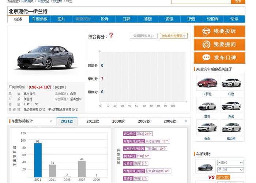Click the blue 2021 bar in chart
The height and width of the screenshot is (183, 256).
coord(38,160)
